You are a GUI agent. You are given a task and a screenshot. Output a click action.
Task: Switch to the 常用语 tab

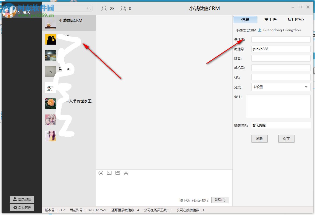[x=270, y=20]
